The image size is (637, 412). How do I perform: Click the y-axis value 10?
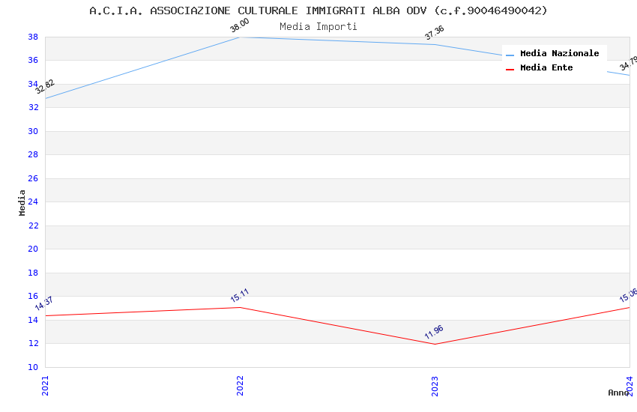33,367
